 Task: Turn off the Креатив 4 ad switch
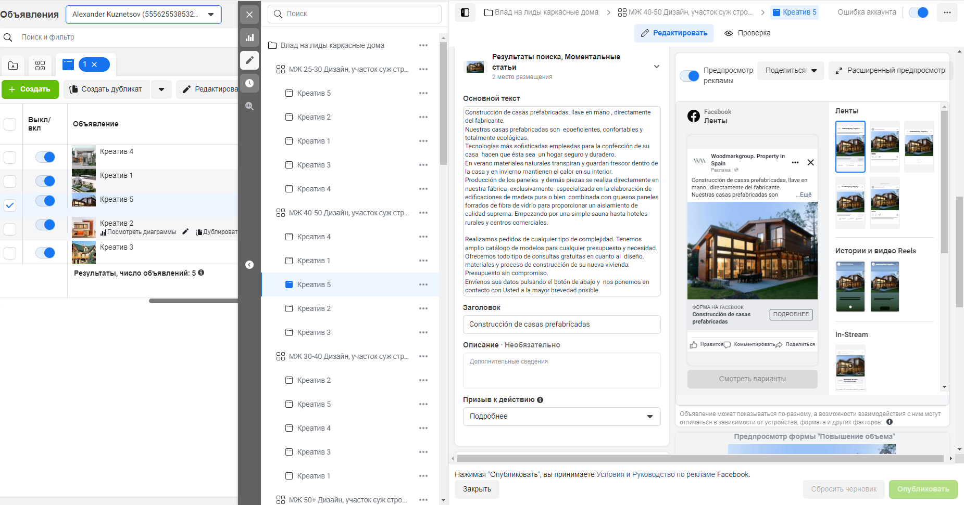pyautogui.click(x=45, y=157)
